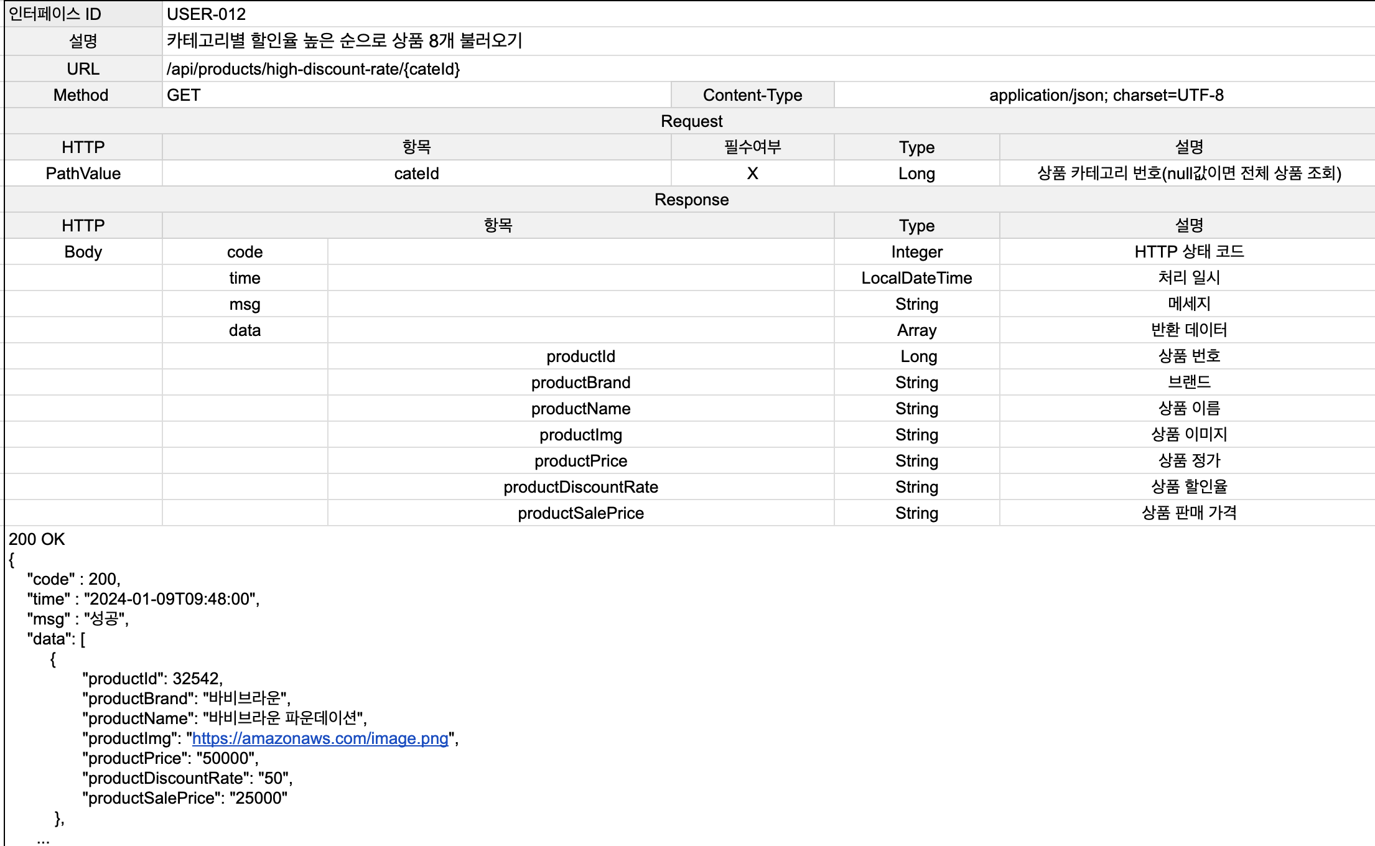Image resolution: width=1375 pixels, height=846 pixels.
Task: Select the productBrand field cell
Action: (x=580, y=383)
